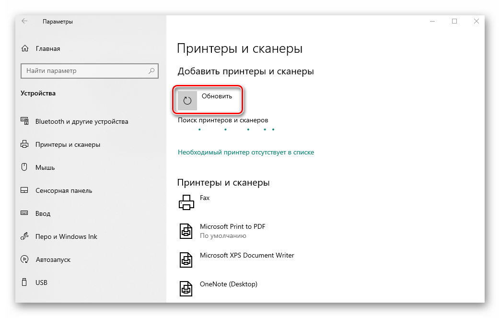
Task: Click the Fax printer icon
Action: 186,202
